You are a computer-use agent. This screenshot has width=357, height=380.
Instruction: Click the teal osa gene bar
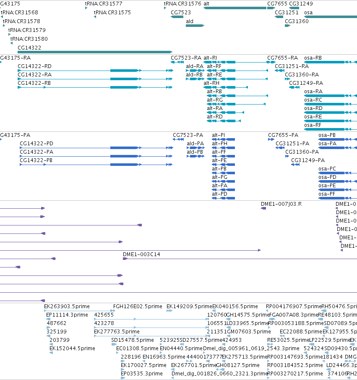pos(331,17)
